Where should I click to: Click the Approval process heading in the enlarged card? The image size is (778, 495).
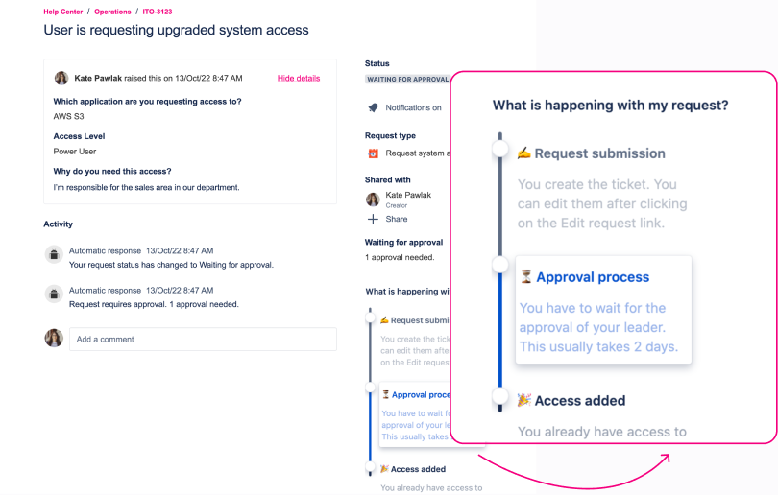click(592, 277)
